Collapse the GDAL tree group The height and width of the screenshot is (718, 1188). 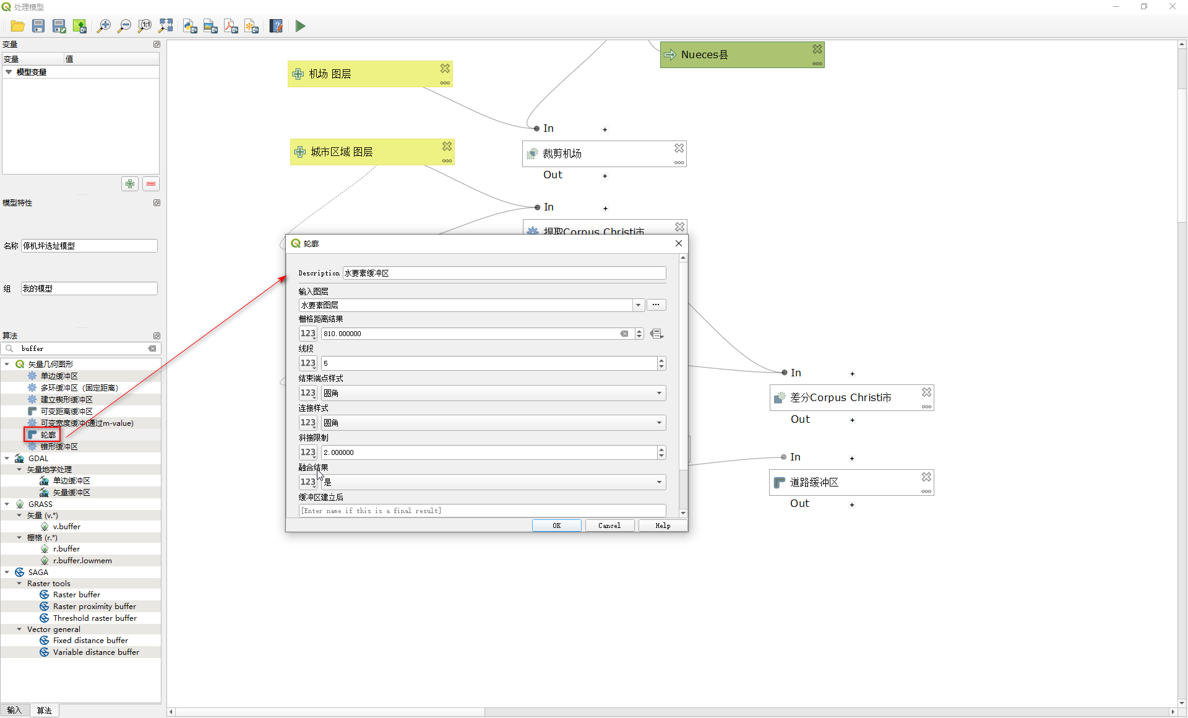point(7,459)
